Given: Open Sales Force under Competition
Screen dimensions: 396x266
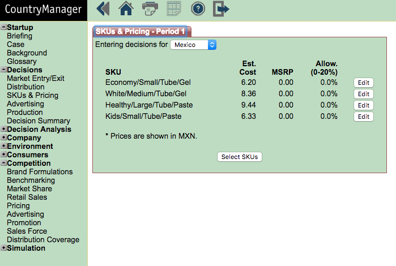Looking at the screenshot, I should point(27,231).
